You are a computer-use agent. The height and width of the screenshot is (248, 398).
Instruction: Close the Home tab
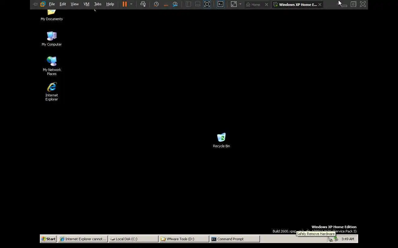coord(266,5)
